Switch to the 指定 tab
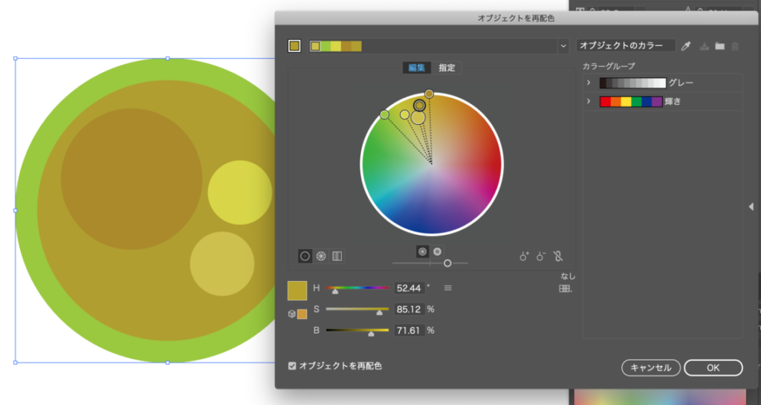 [x=447, y=68]
